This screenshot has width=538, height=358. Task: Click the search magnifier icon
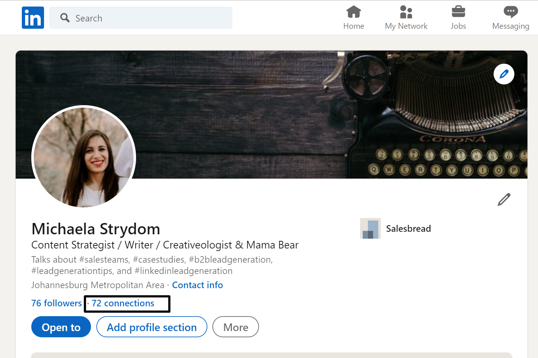[65, 18]
